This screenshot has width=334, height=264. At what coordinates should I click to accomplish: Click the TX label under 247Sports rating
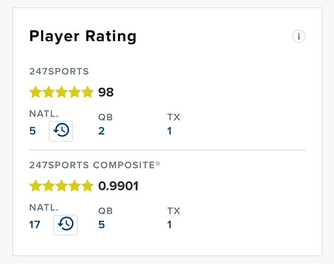[174, 117]
